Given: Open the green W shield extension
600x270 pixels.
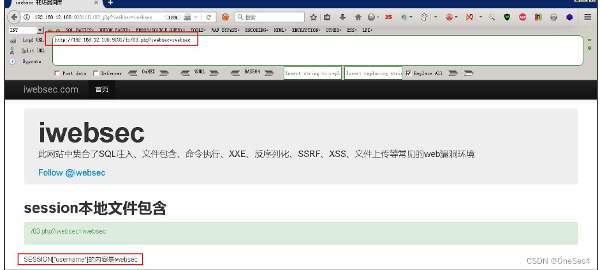Looking at the screenshot, I should (x=507, y=17).
